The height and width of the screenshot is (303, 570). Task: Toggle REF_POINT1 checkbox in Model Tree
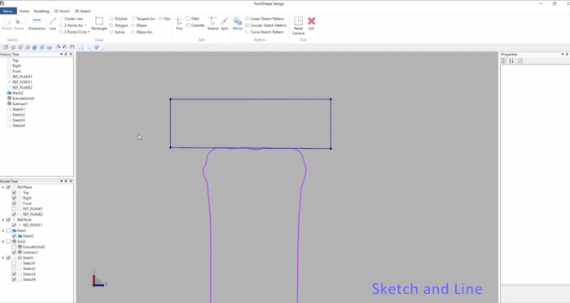point(14,225)
